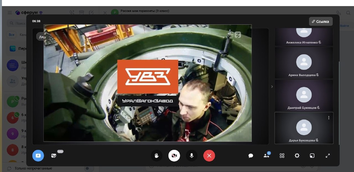Open options menu on Дарья Буковцова tile
Image resolution: width=354 pixels, height=172 pixels.
(329, 118)
